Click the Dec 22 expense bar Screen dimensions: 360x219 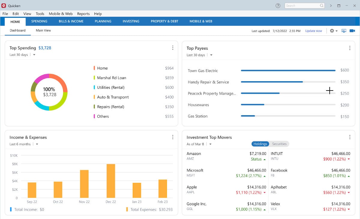point(111,181)
